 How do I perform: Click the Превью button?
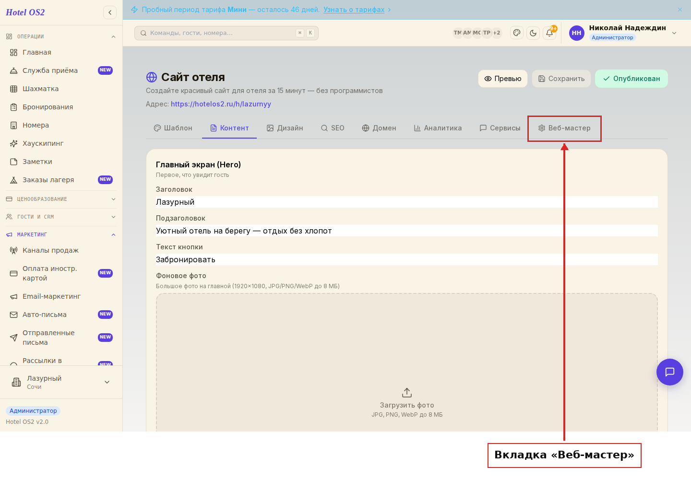click(x=503, y=79)
